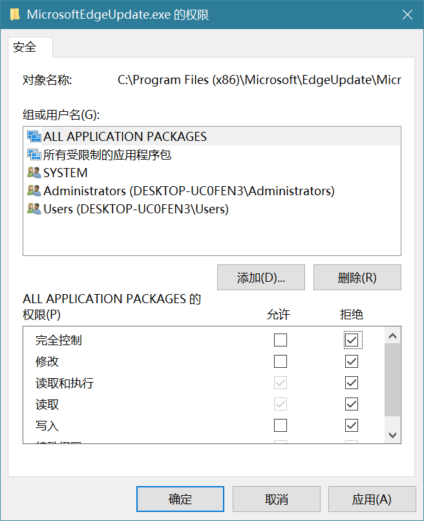Switch to the 安全 tab
Screen dimensions: 424x521
[25, 47]
